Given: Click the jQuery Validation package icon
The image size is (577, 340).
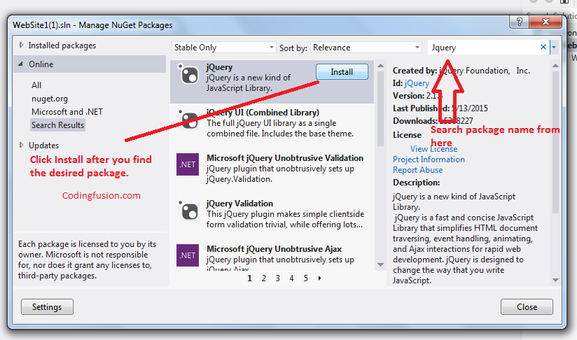Looking at the screenshot, I should click(188, 210).
